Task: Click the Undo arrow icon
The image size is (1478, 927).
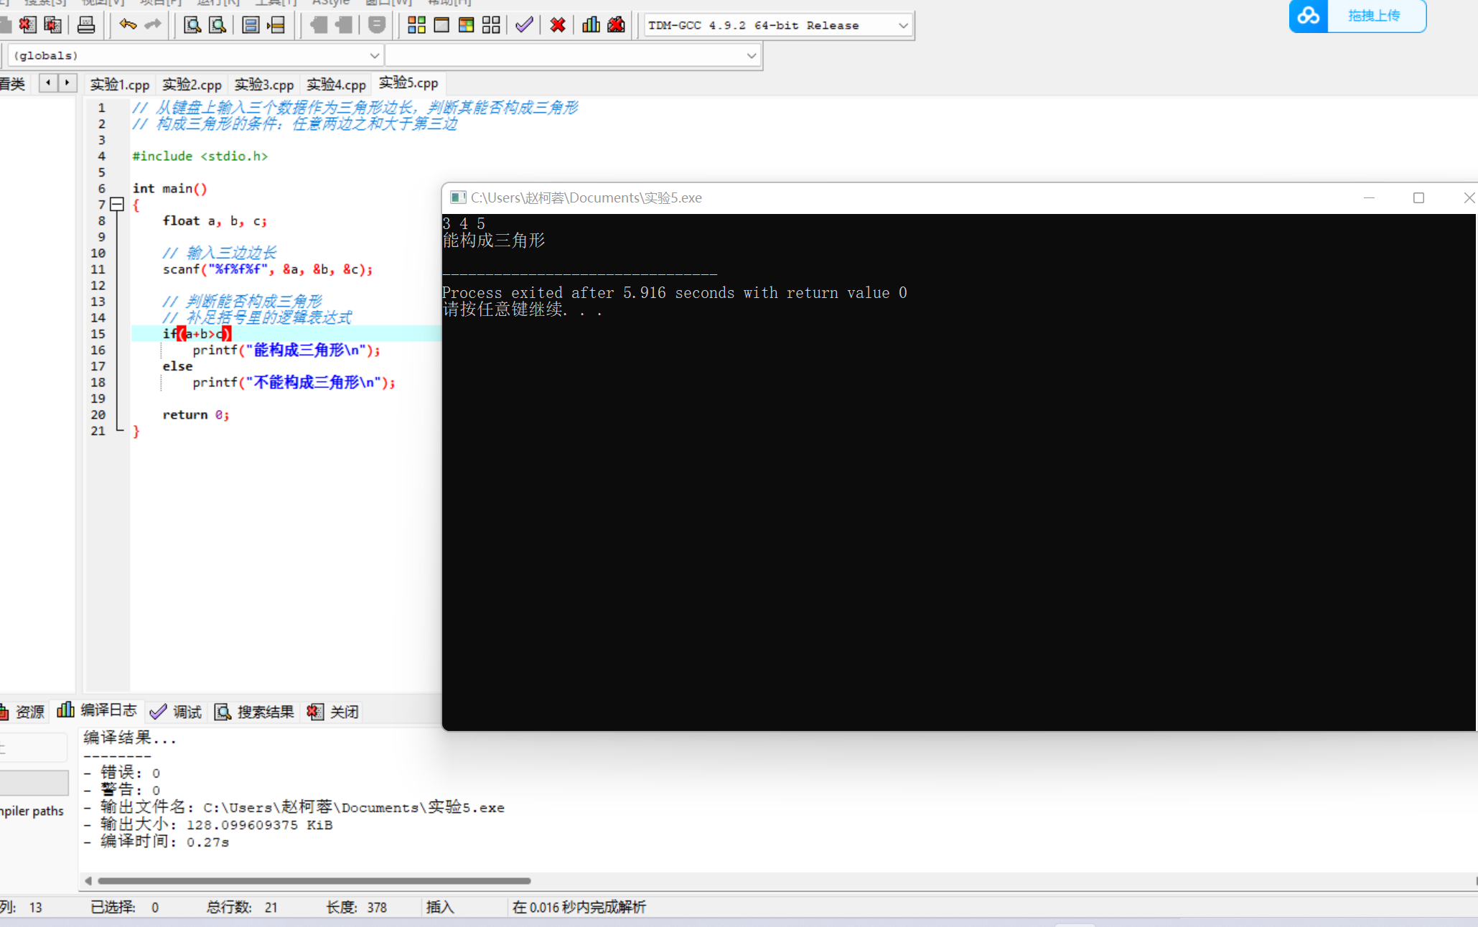Action: click(x=128, y=25)
